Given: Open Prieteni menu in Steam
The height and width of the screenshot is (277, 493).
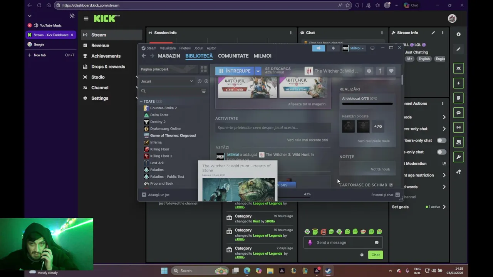Looking at the screenshot, I should 185,48.
